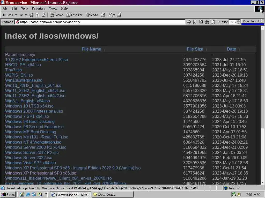The image size is (265, 198).
Task: Click the Download (1) button
Action: [x=253, y=22]
